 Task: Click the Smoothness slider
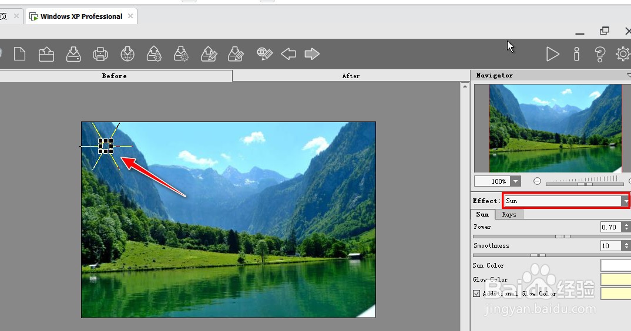[x=552, y=255]
